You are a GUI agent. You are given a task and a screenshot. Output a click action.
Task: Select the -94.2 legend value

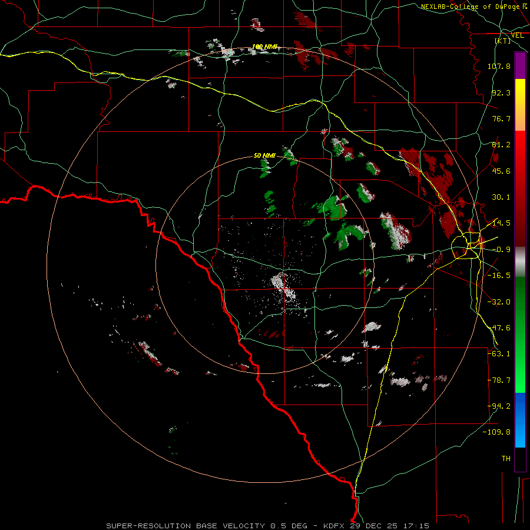pos(499,406)
